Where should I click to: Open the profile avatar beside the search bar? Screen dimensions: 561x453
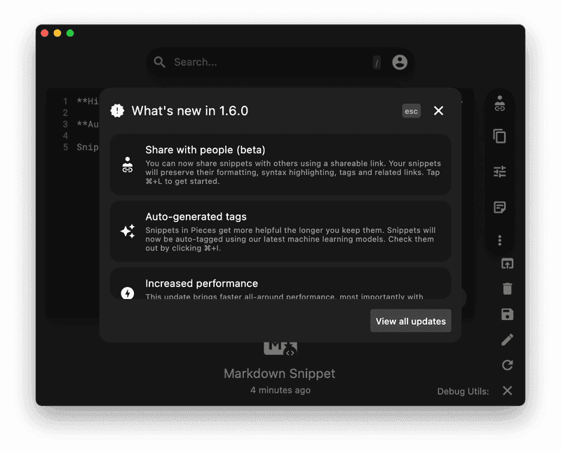(398, 62)
